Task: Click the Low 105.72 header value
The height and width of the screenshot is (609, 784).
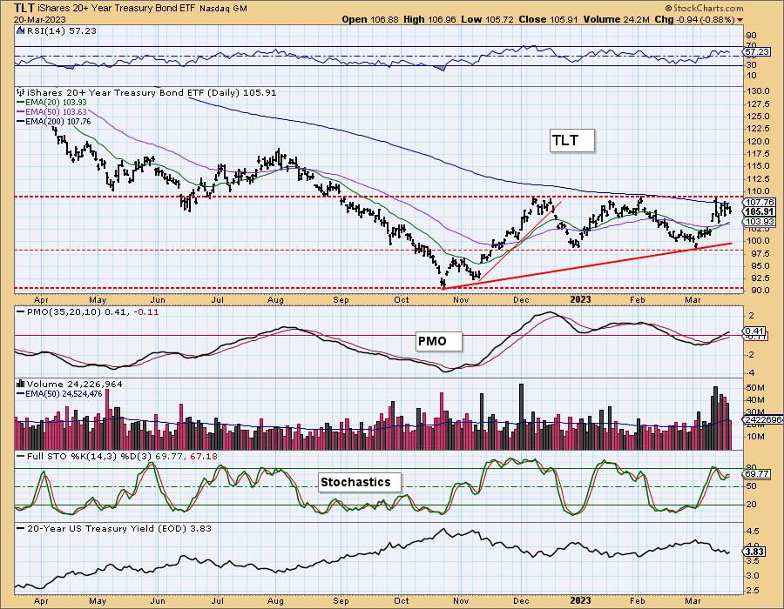Action: (x=488, y=19)
